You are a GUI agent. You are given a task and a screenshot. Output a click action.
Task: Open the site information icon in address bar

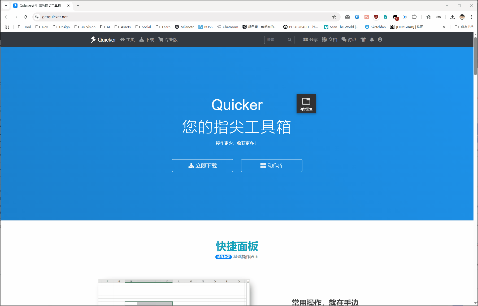37,17
